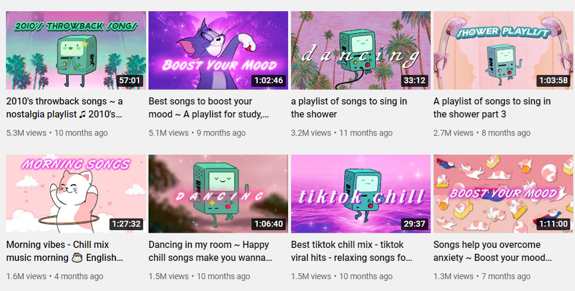Screen dimensions: 575x291
Task: Open the tiktok chill thumbnail
Action: pyautogui.click(x=361, y=194)
